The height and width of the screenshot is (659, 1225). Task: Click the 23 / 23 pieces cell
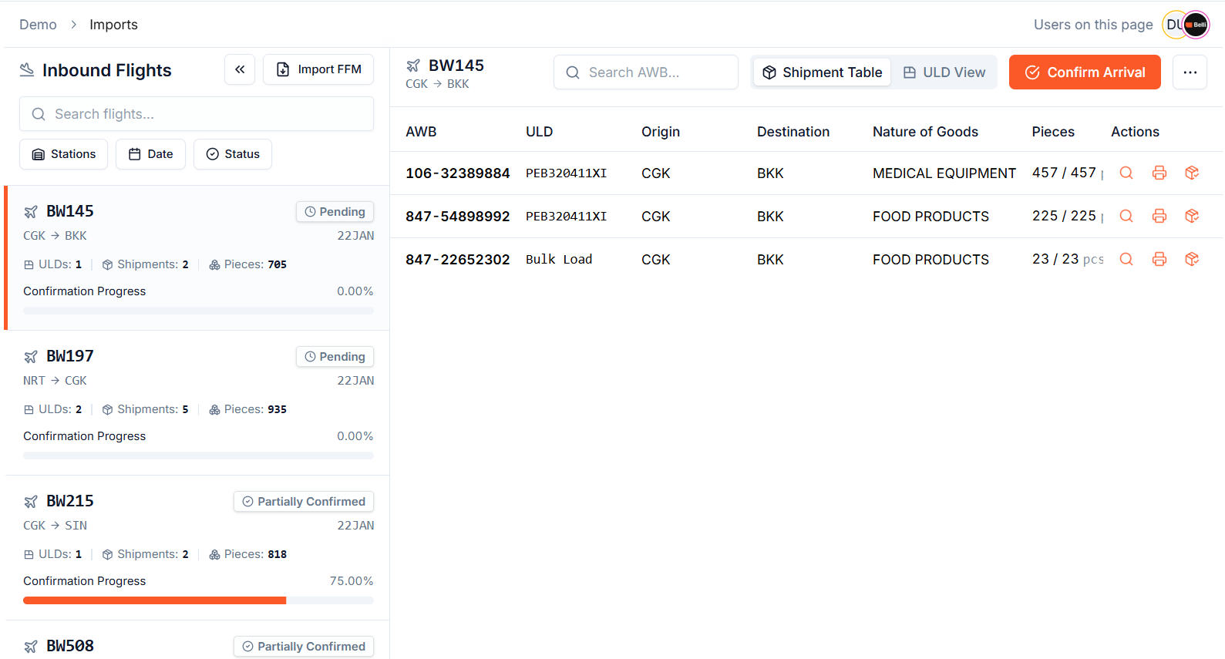click(x=1068, y=260)
